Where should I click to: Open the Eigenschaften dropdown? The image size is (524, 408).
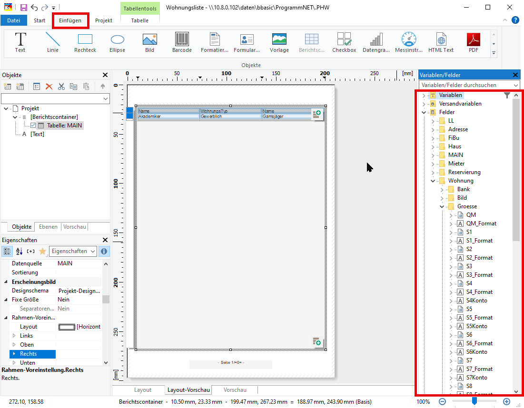click(x=73, y=251)
